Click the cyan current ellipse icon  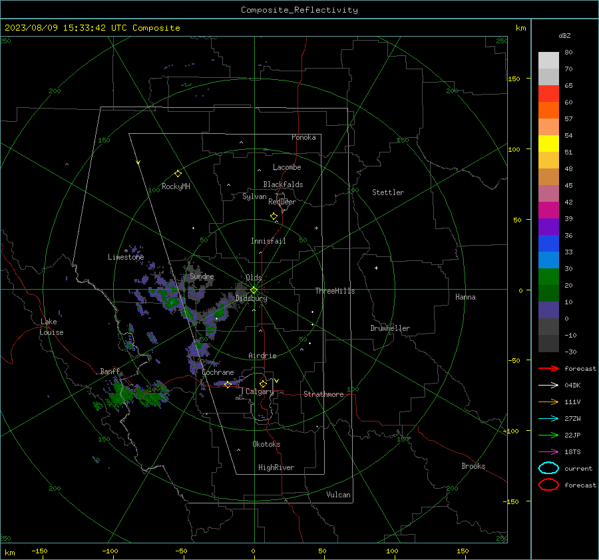tap(548, 468)
